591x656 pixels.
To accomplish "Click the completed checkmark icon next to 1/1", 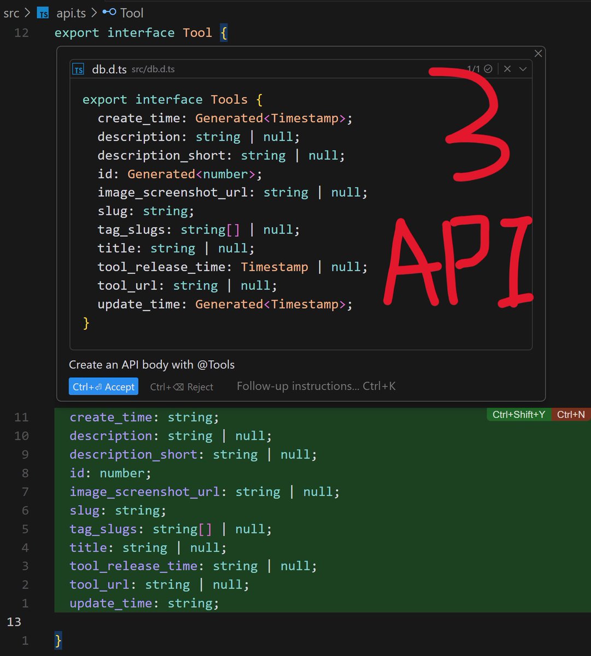I will (x=488, y=68).
